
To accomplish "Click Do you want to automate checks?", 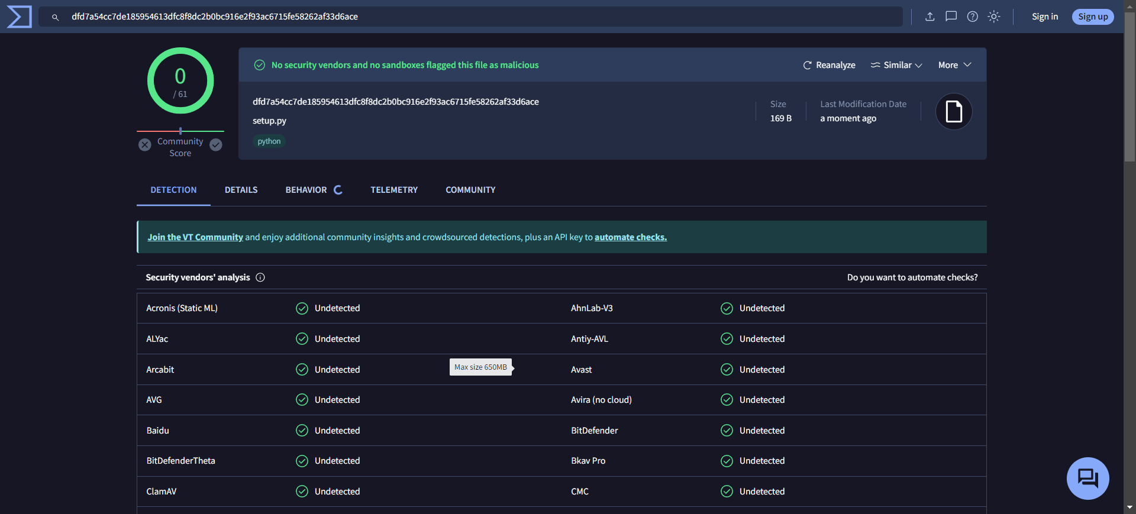I will click(912, 277).
